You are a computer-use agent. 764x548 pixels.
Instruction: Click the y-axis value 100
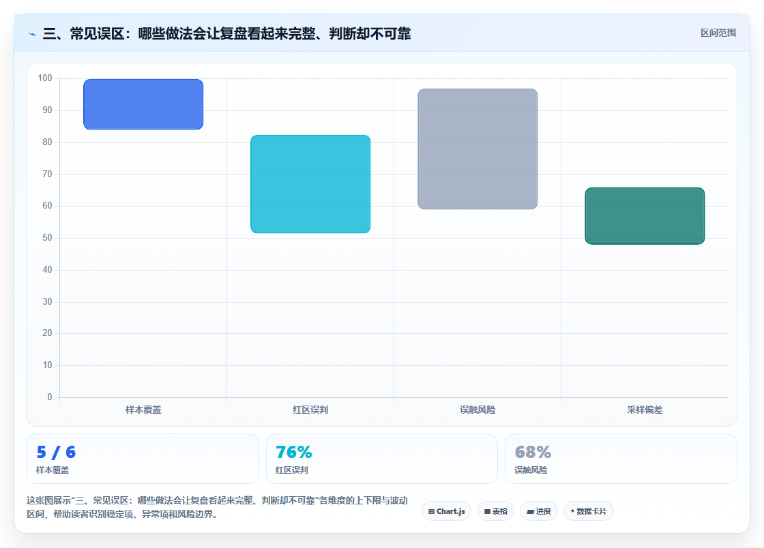45,78
